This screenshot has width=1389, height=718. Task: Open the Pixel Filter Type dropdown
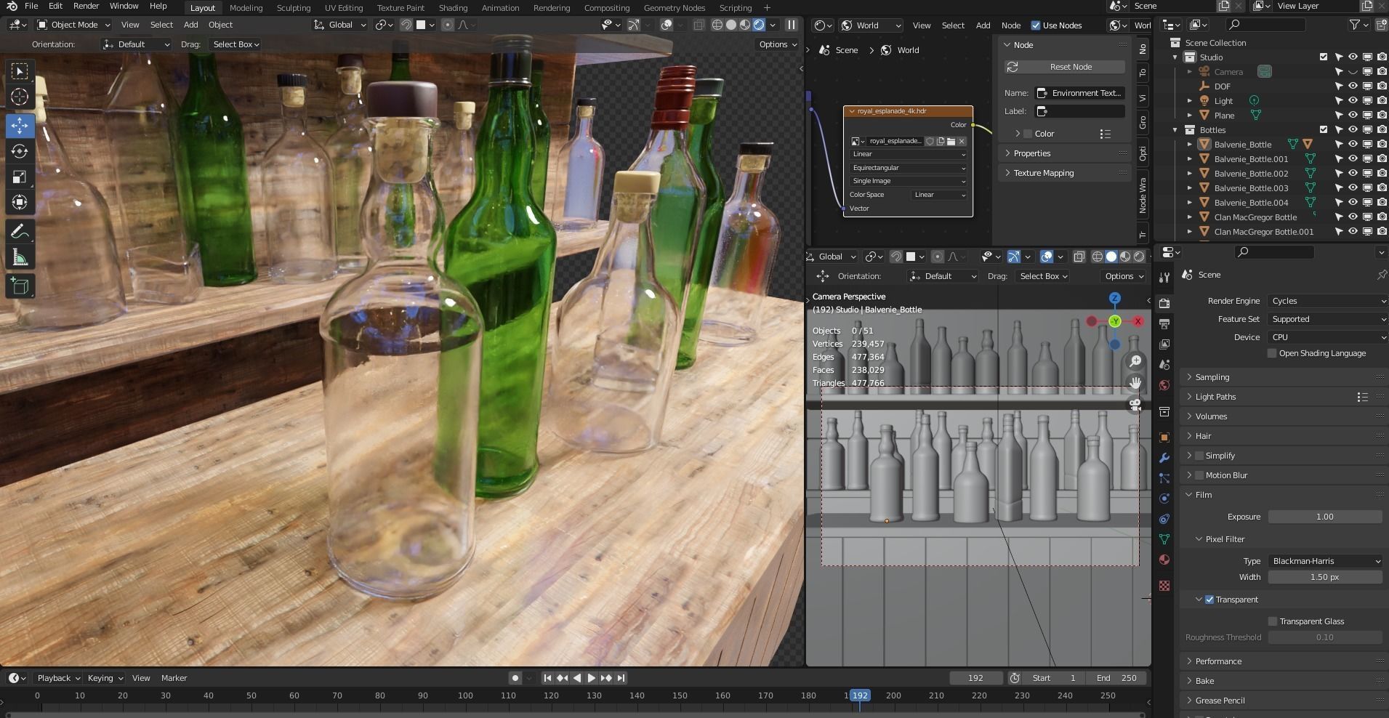pos(1325,561)
